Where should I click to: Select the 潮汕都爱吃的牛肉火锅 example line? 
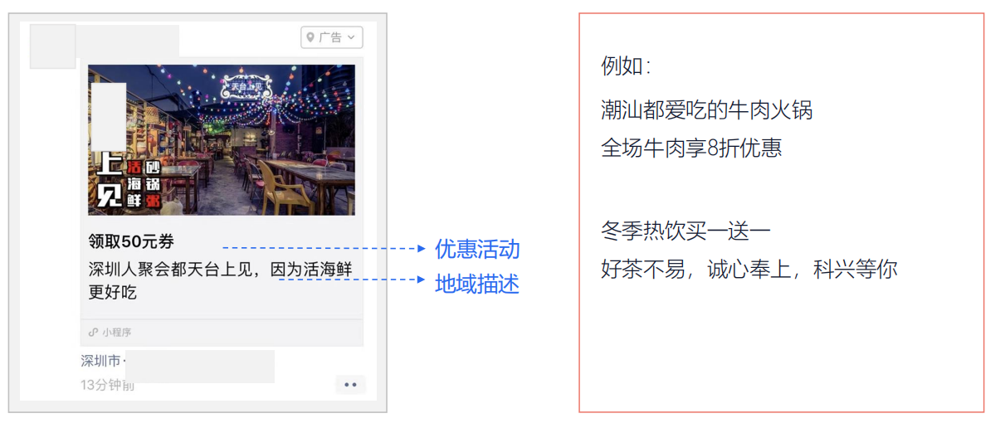pyautogui.click(x=706, y=109)
